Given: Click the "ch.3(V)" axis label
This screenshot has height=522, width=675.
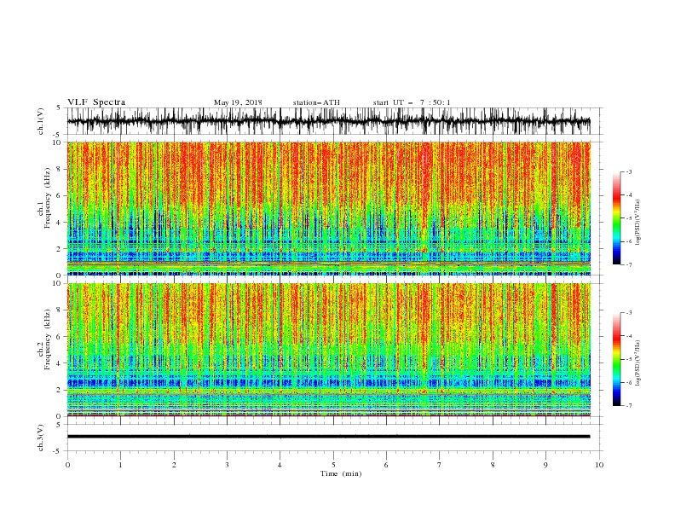Looking at the screenshot, I should pyautogui.click(x=41, y=438).
